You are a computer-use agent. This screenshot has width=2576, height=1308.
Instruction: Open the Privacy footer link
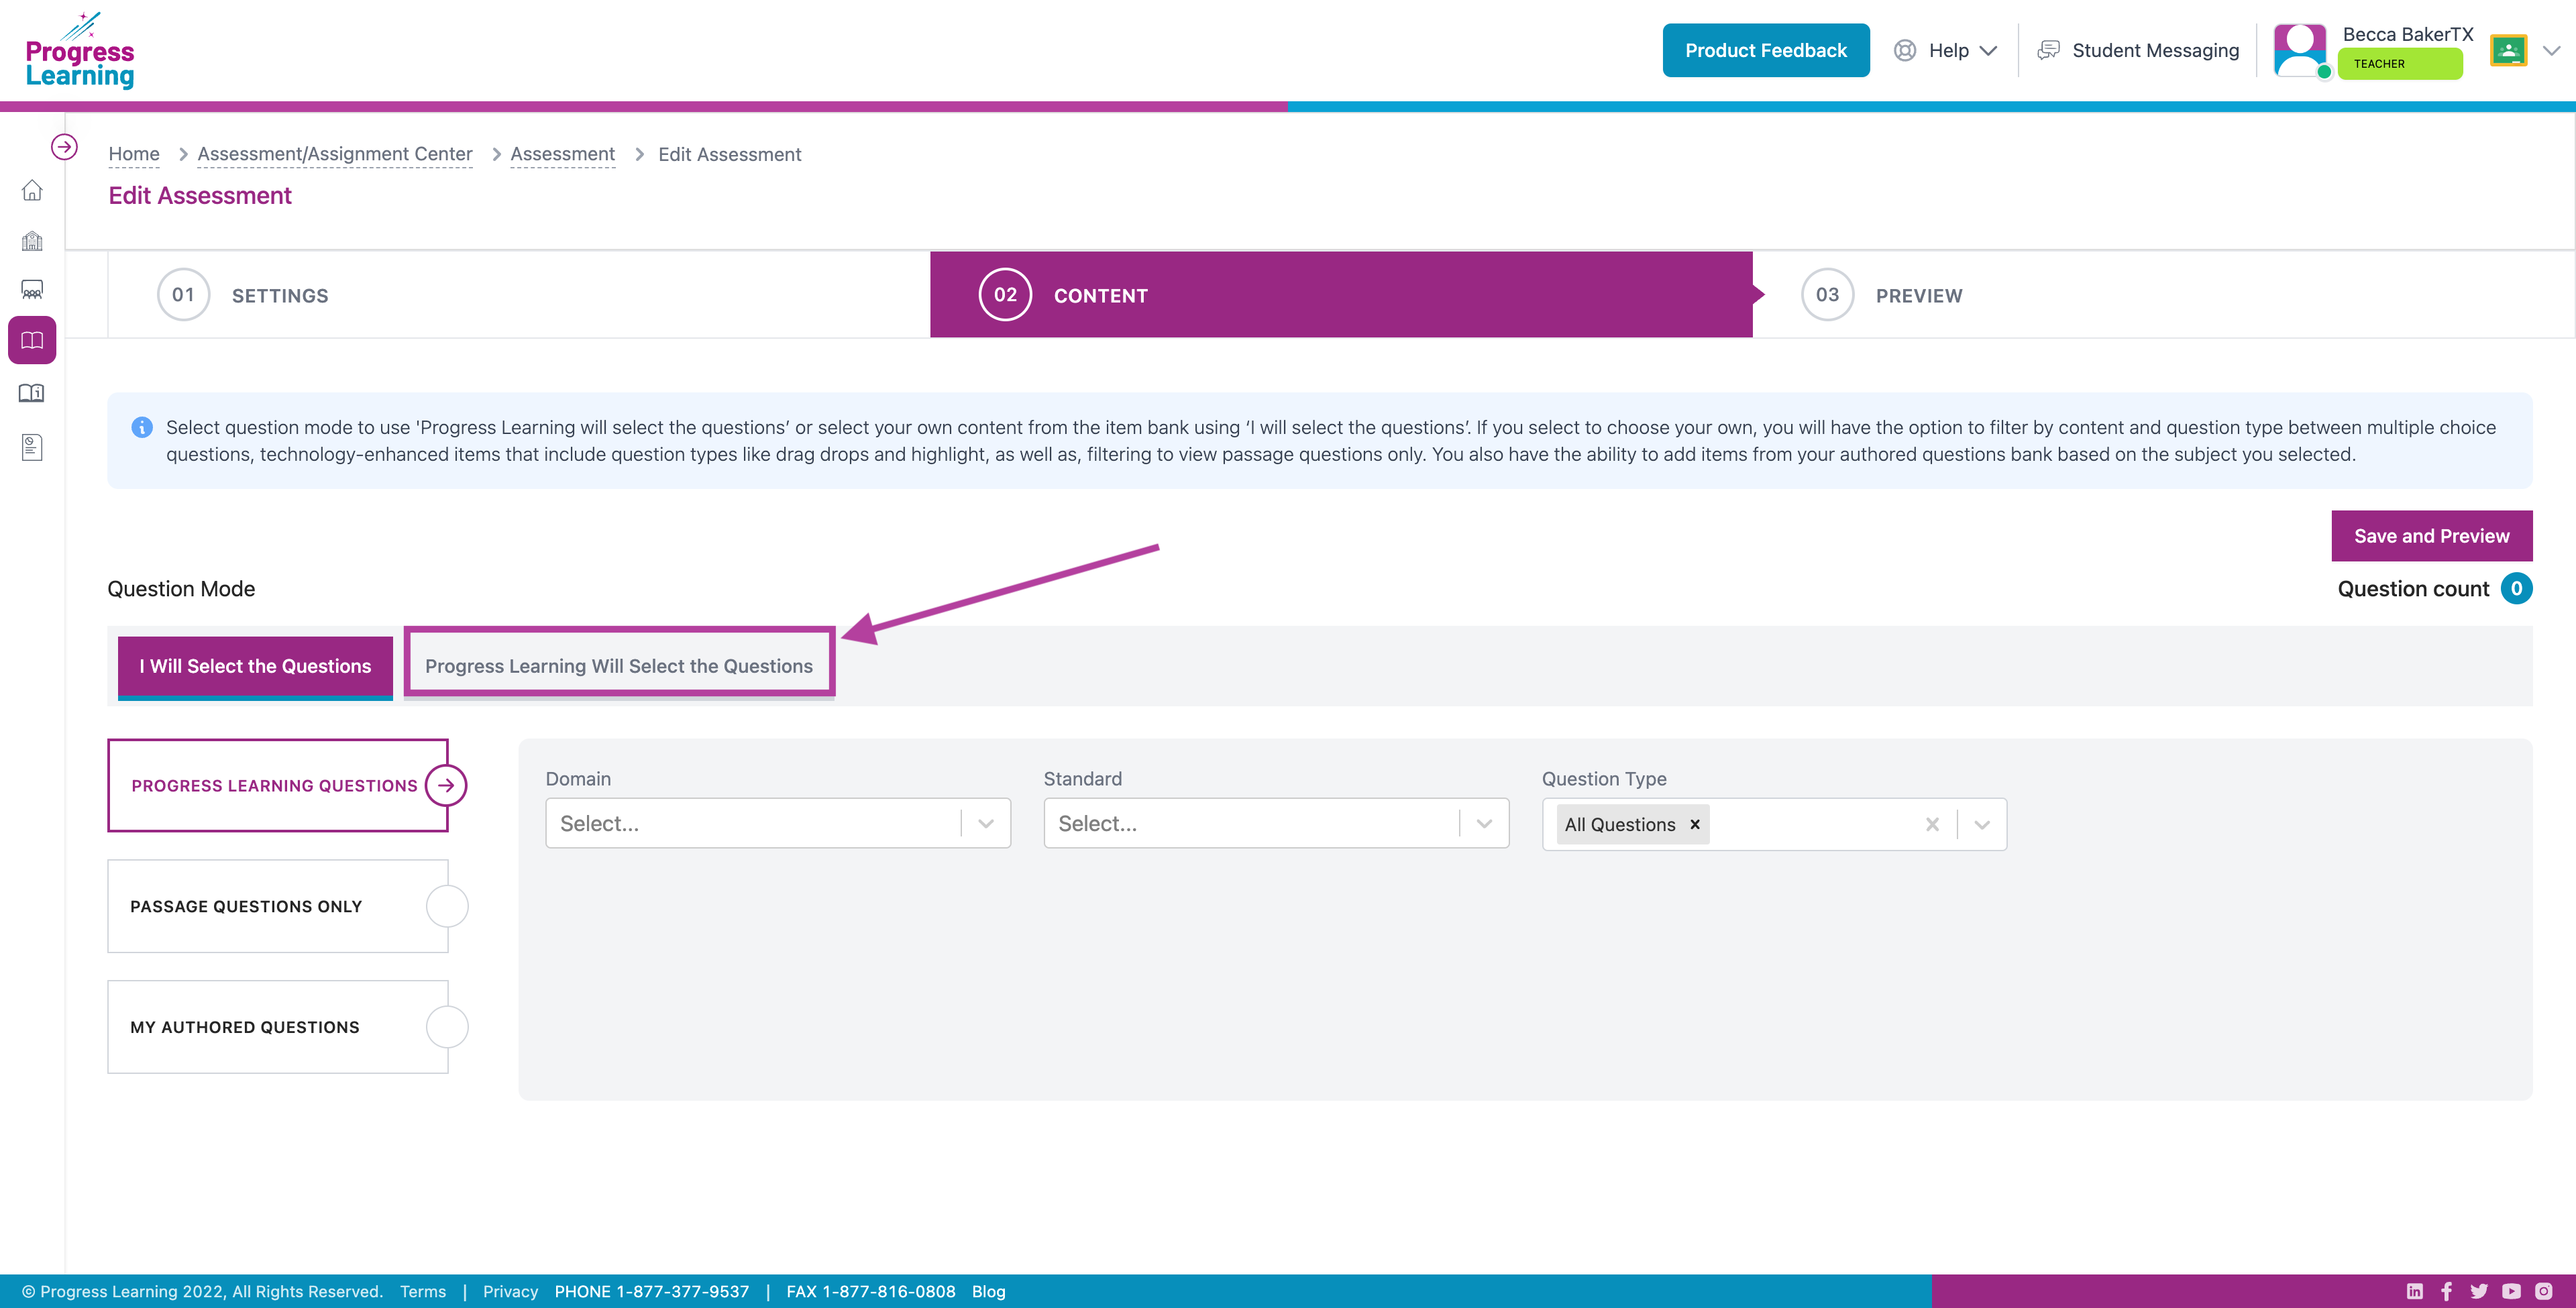510,1291
